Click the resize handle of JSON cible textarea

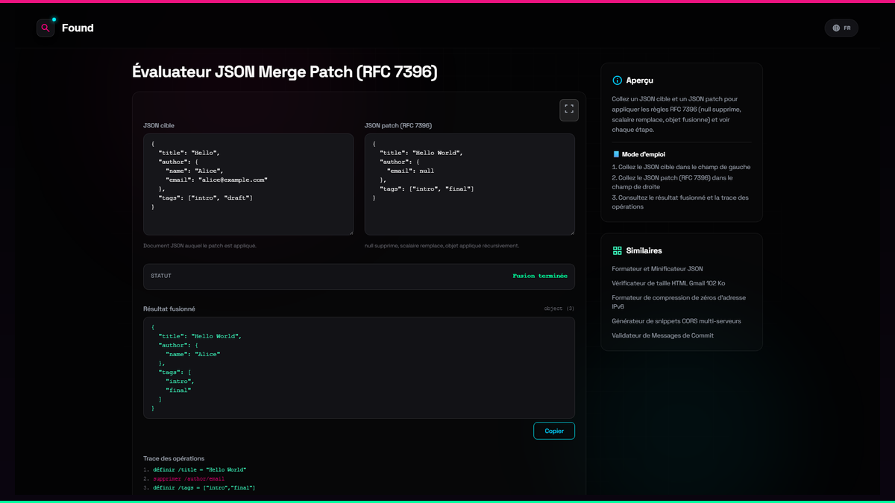(350, 232)
